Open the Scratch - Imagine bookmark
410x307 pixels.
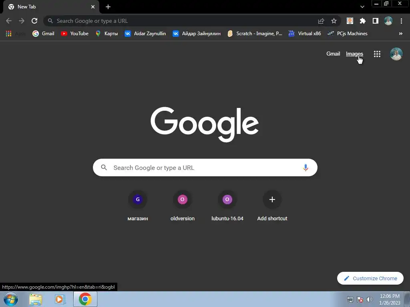click(x=255, y=34)
